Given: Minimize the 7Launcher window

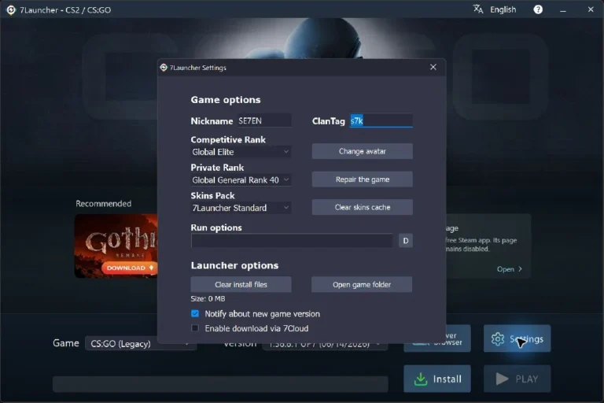Looking at the screenshot, I should 563,10.
